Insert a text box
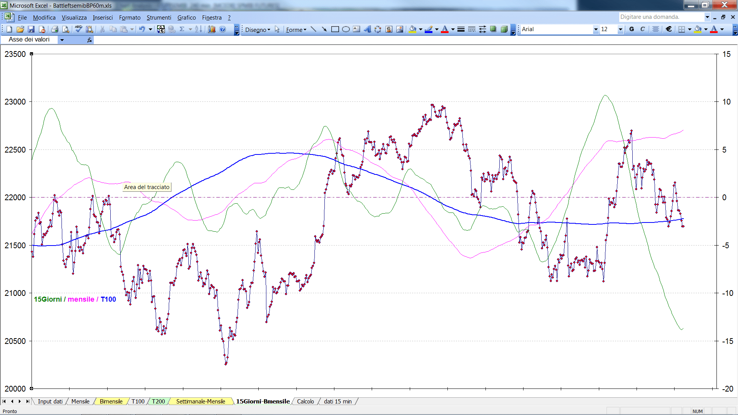Screen dimensions: 738x415 coord(356,29)
